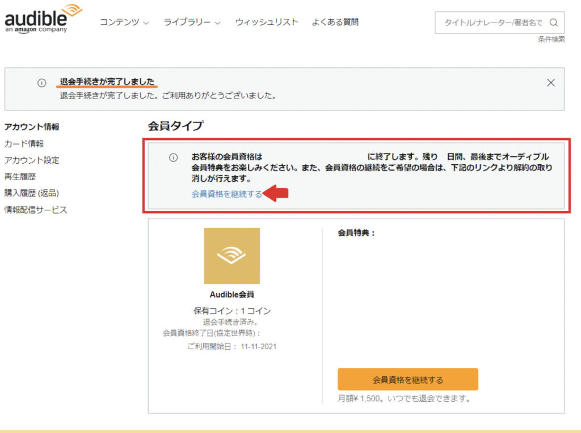This screenshot has width=581, height=433.
Task: Open アカウント設定 in the sidebar
Action: pyautogui.click(x=32, y=160)
